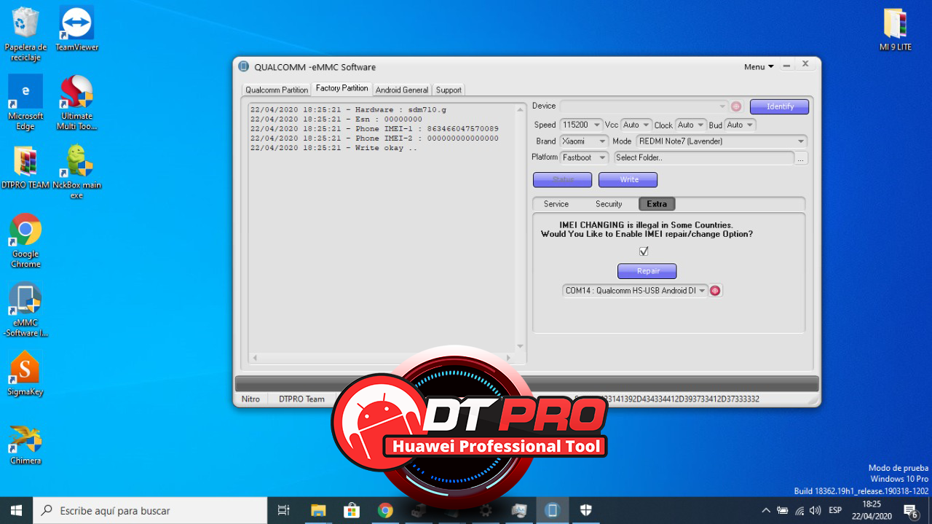Select the MI 9 LITE folder icon
This screenshot has height=524, width=932.
click(x=895, y=29)
